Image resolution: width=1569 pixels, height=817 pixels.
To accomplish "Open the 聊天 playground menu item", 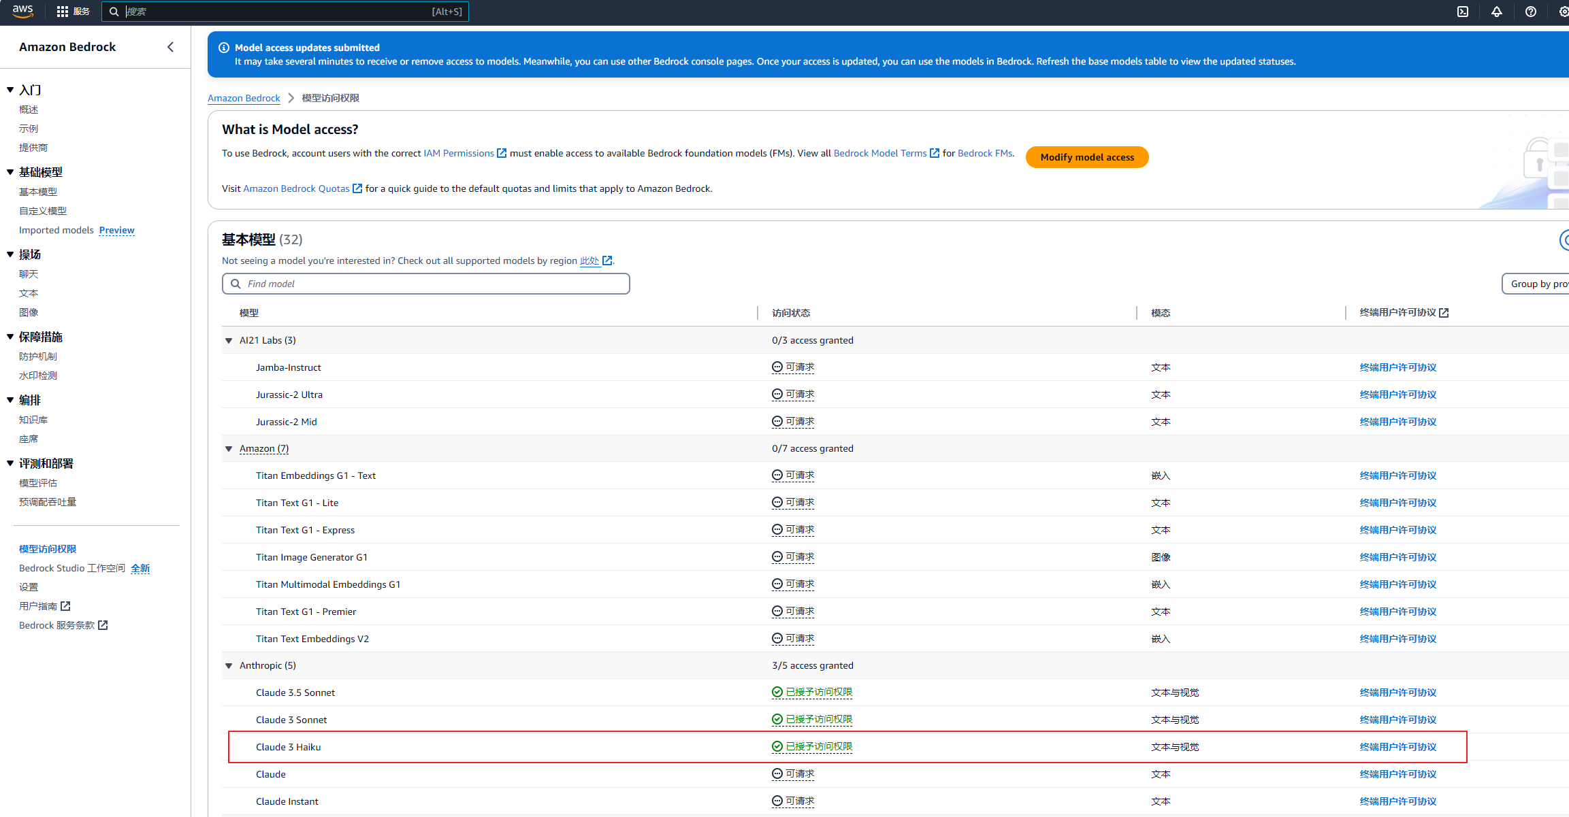I will 29,274.
